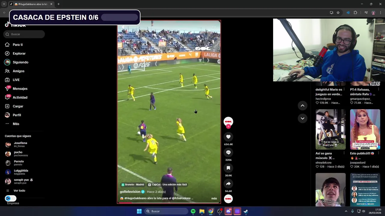
Task: Bookmark this page with the star
Action: (x=338, y=13)
